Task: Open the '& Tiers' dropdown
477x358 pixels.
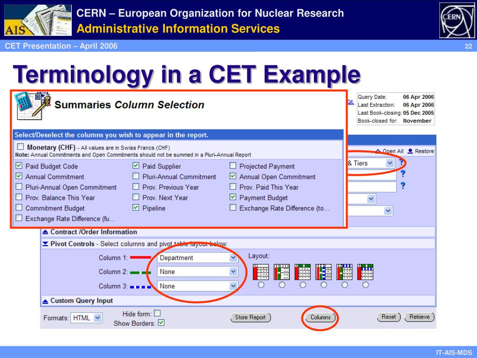Action: (371, 163)
